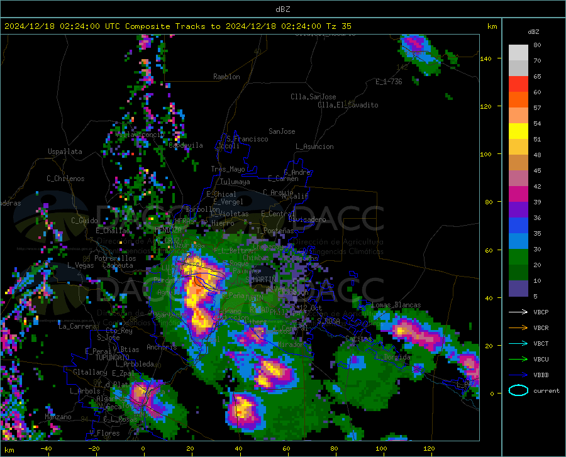
Task: Click the red 65 dBZ legend swatch
Action: click(518, 84)
